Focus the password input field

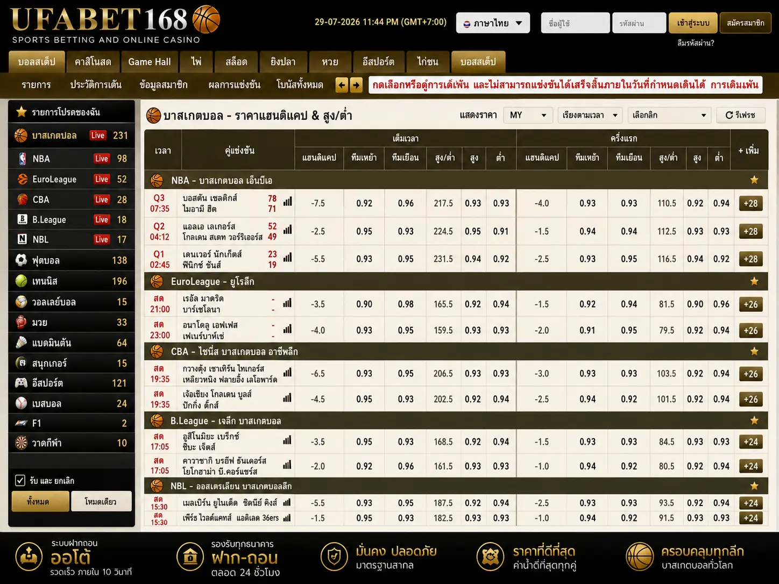[x=639, y=23]
